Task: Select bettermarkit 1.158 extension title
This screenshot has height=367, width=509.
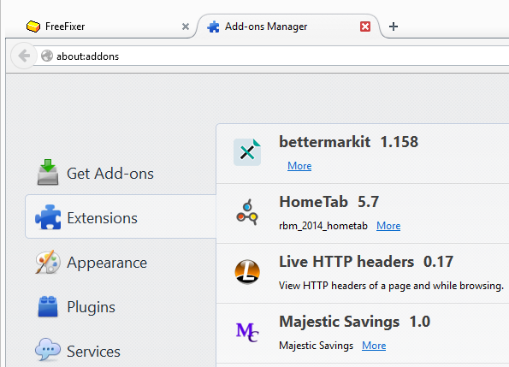Action: (349, 142)
